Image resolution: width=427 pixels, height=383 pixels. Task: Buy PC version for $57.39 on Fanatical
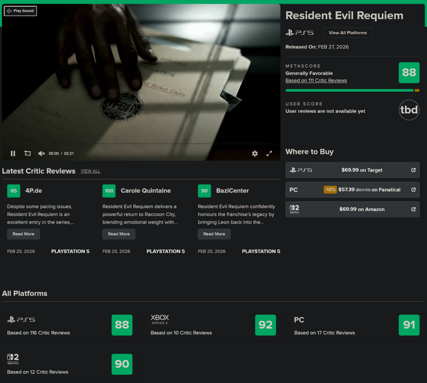point(352,189)
